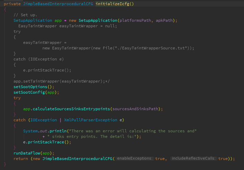
Task: Click the "// Set up." comment
Action: coord(26,15)
